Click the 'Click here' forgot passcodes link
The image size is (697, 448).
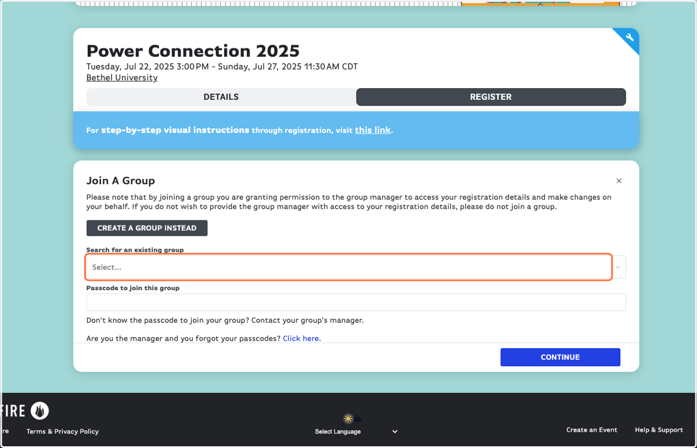click(301, 338)
